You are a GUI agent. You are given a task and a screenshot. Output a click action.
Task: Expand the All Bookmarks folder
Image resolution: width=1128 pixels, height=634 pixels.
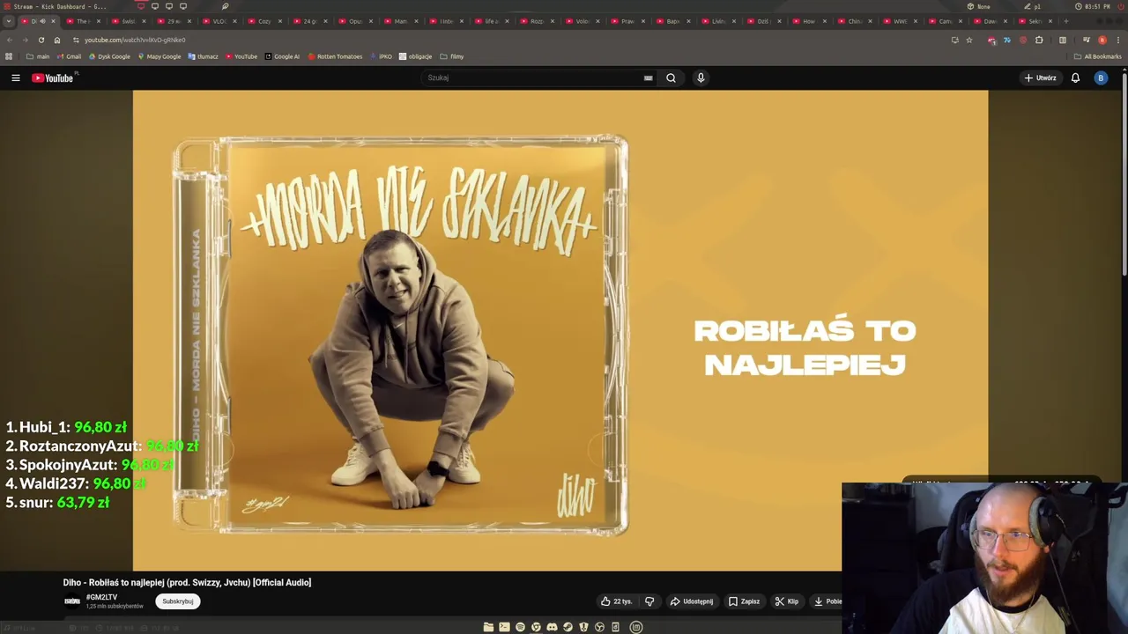[1097, 56]
